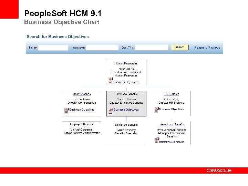Viewport: 248px width, 186px height.
Task: Focus the Dept Title input field
Action: [x=152, y=48]
